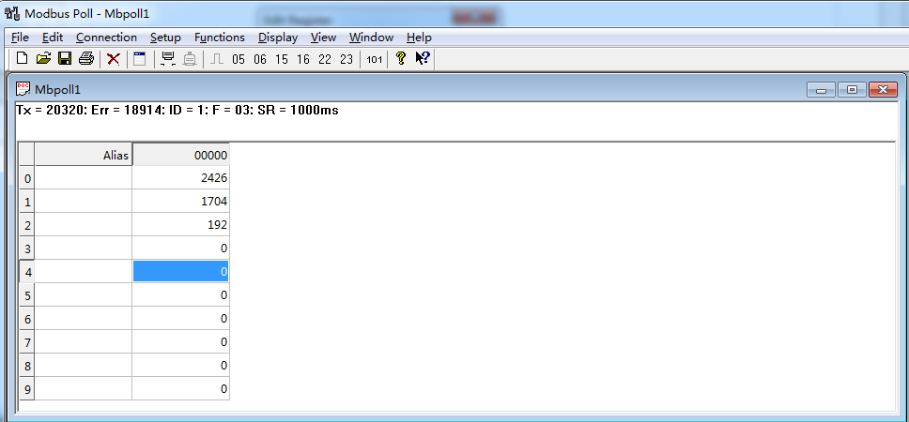Click the Tx/Err status line text

point(177,110)
